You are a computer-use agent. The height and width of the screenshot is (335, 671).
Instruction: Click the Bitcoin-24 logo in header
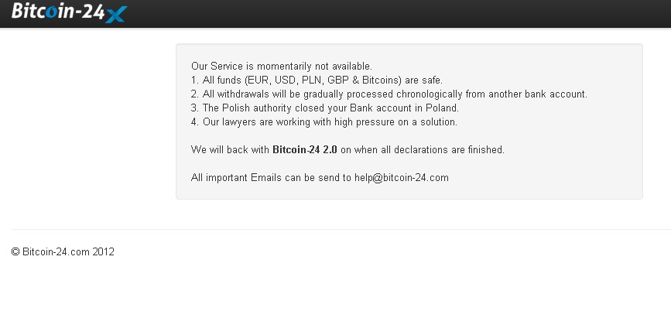(x=69, y=12)
